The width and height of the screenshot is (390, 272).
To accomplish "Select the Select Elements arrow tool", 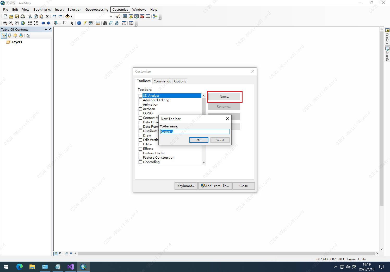I will tap(72, 23).
